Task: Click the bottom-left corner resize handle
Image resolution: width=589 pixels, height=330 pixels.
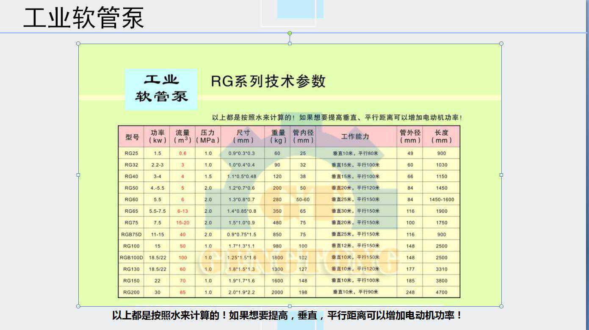Action: [x=78, y=306]
